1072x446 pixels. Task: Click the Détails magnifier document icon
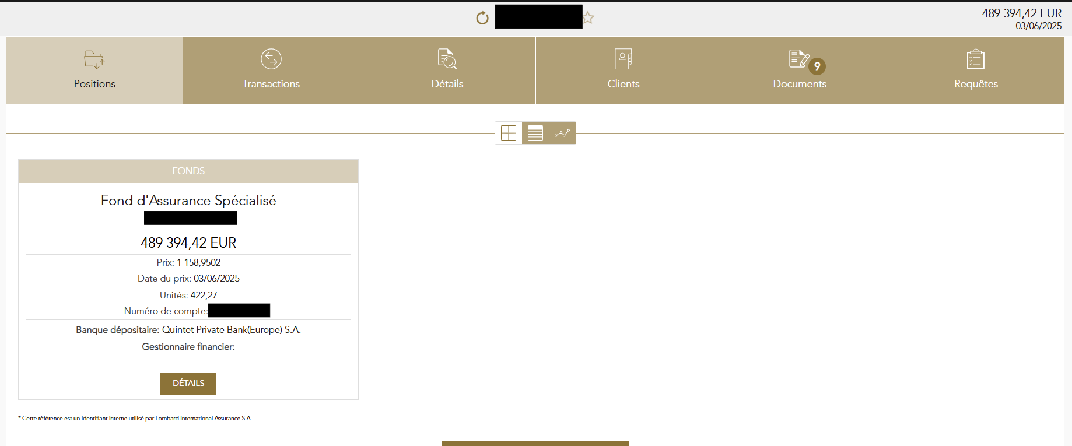click(447, 59)
